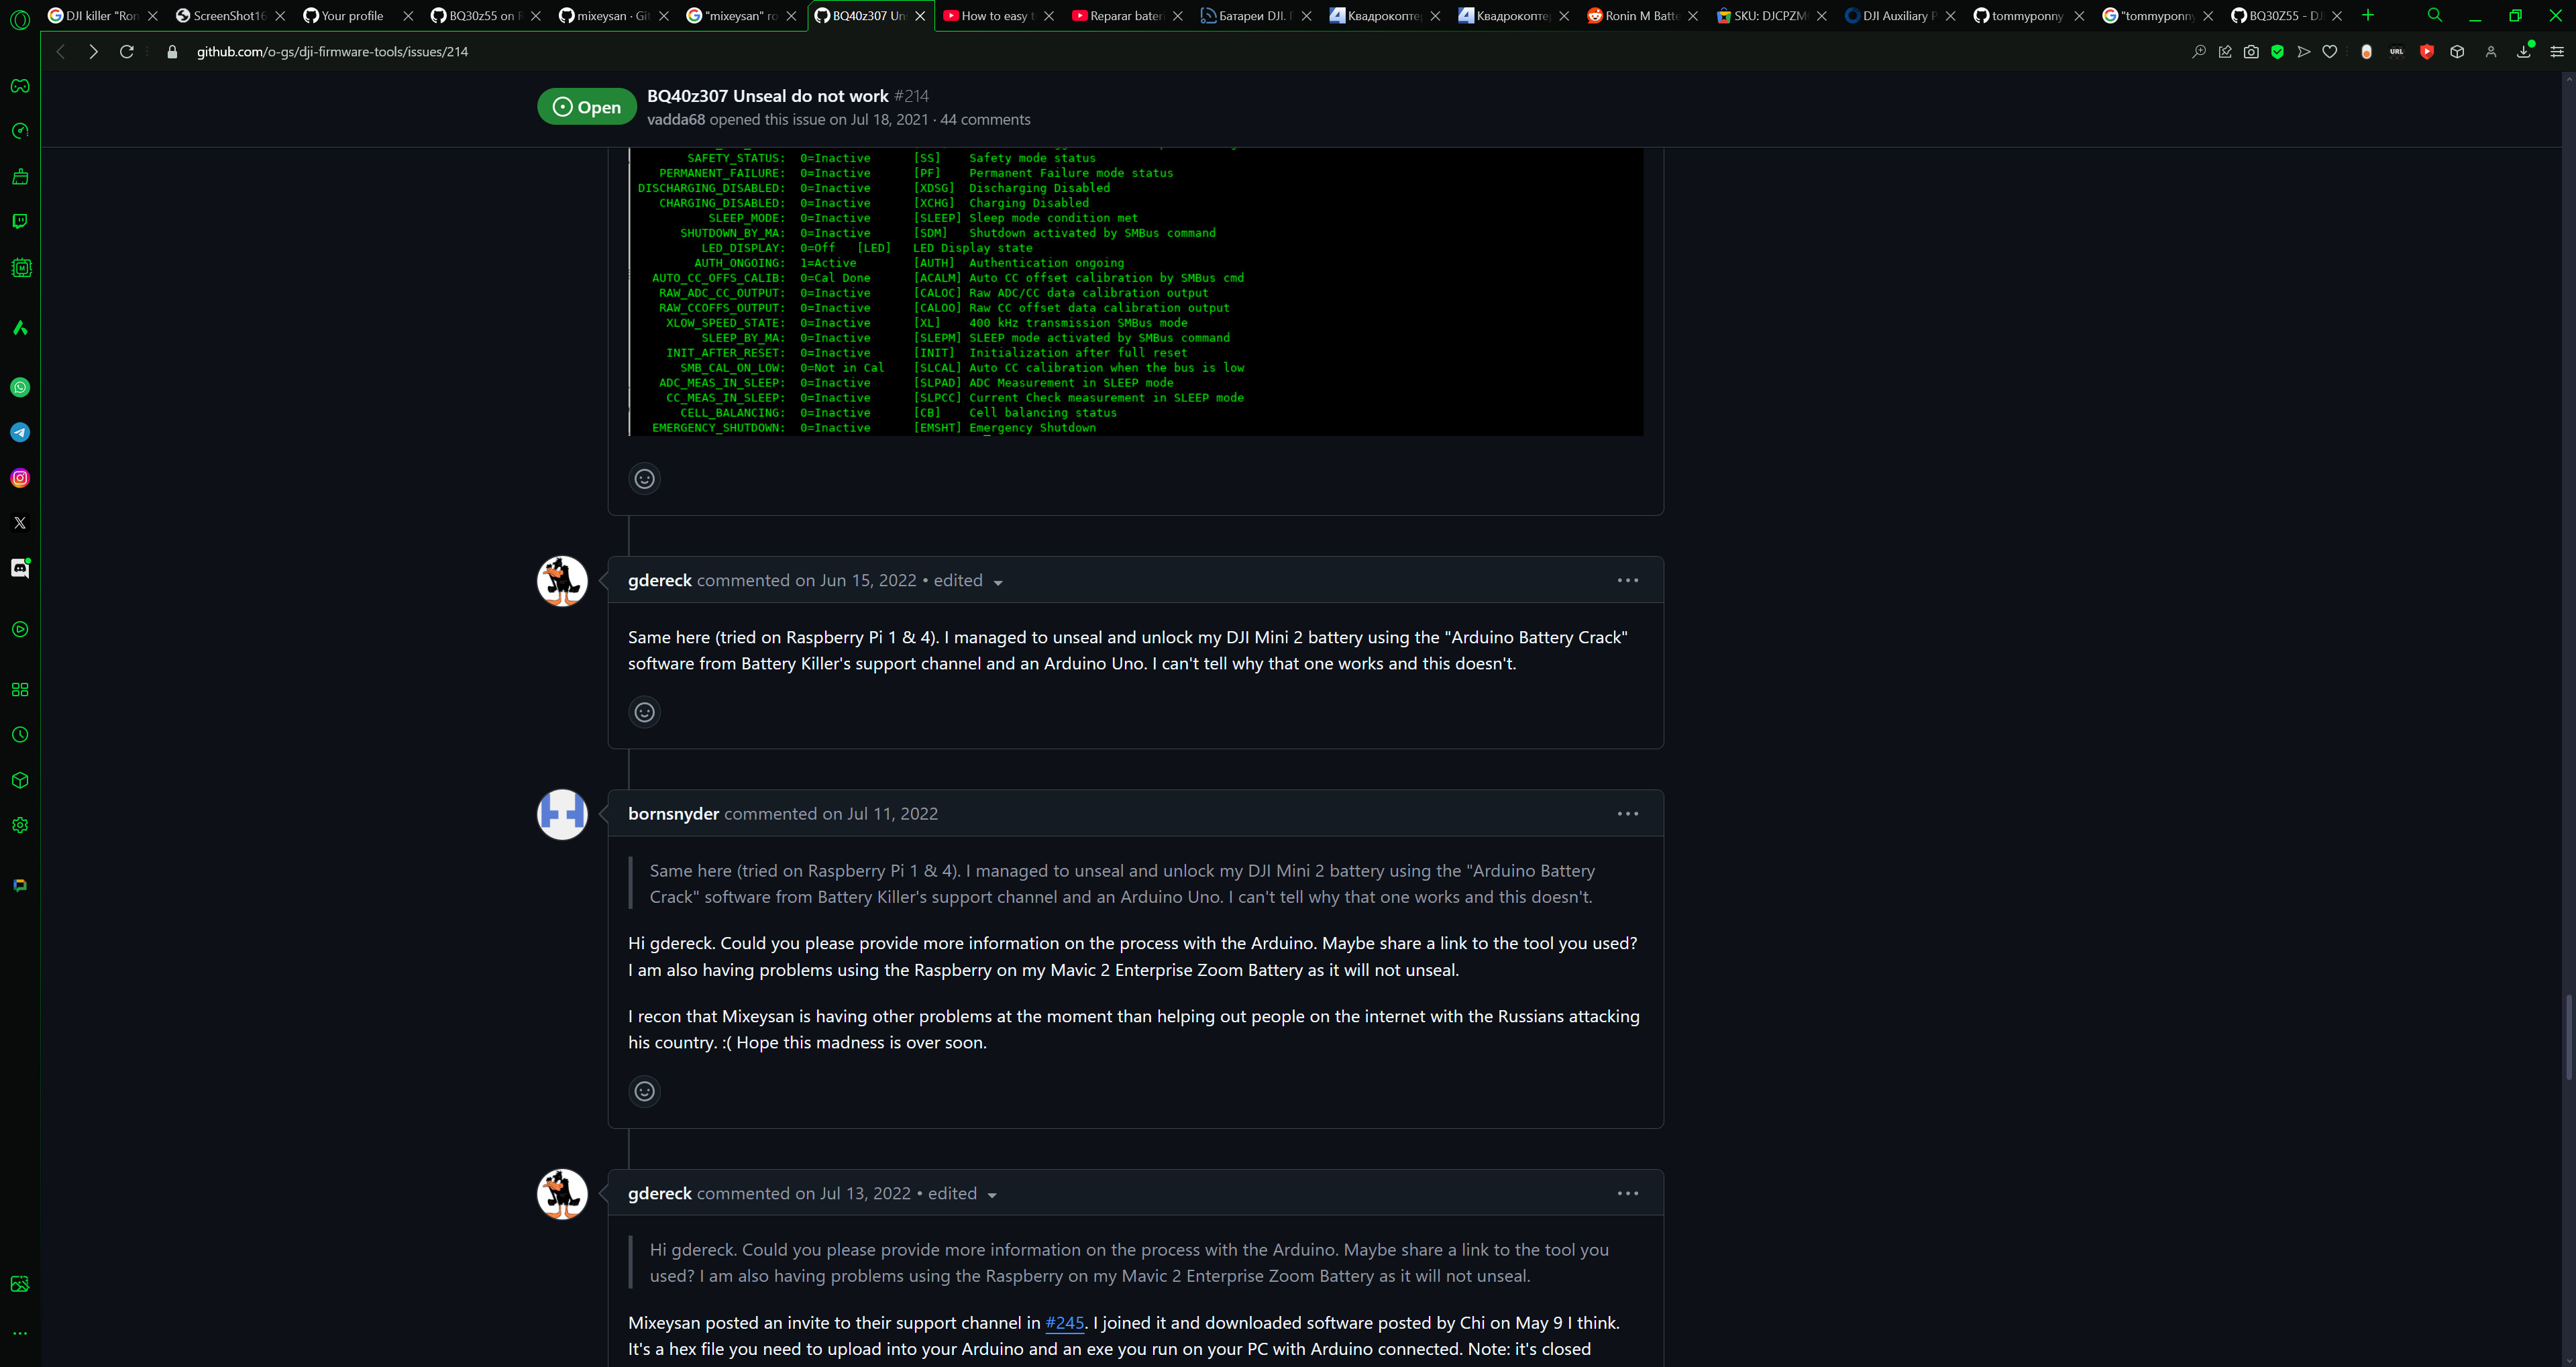
Task: Search open tabs with green magnifier
Action: pos(2435,15)
